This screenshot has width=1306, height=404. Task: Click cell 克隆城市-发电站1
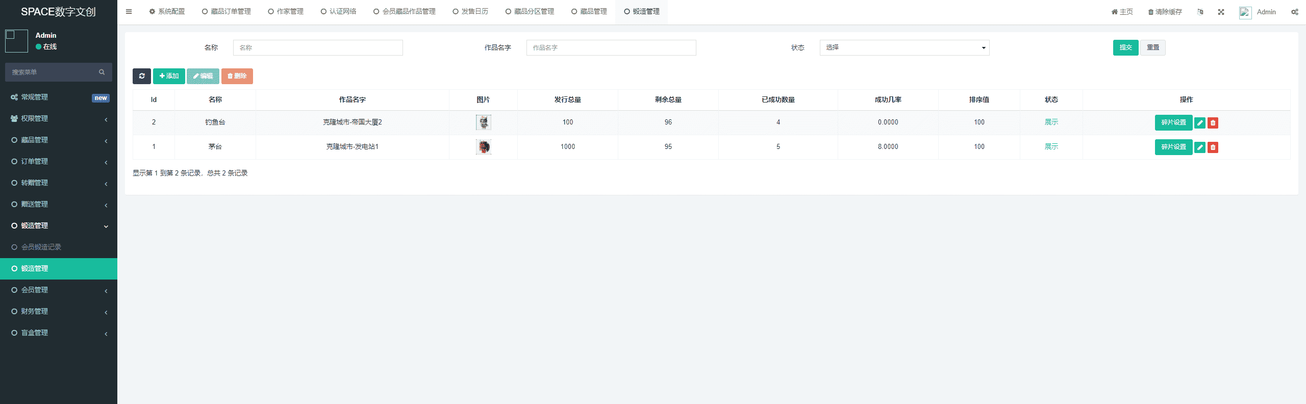(353, 147)
